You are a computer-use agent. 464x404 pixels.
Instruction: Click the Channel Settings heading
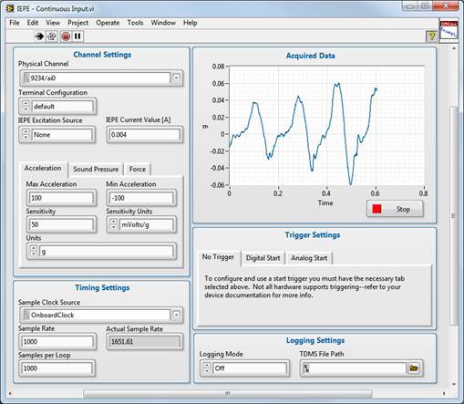102,55
